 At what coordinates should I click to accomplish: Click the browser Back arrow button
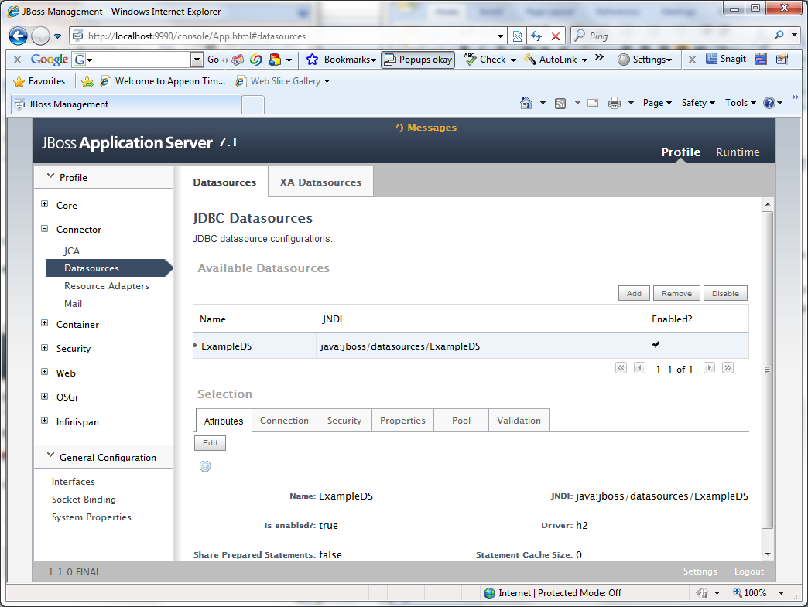point(18,36)
